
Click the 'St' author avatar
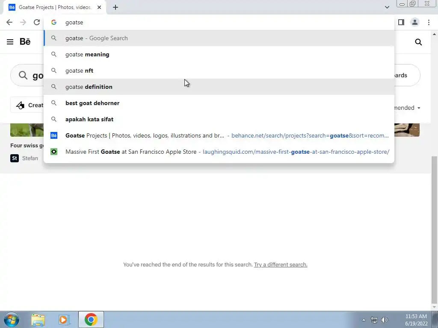tap(15, 158)
